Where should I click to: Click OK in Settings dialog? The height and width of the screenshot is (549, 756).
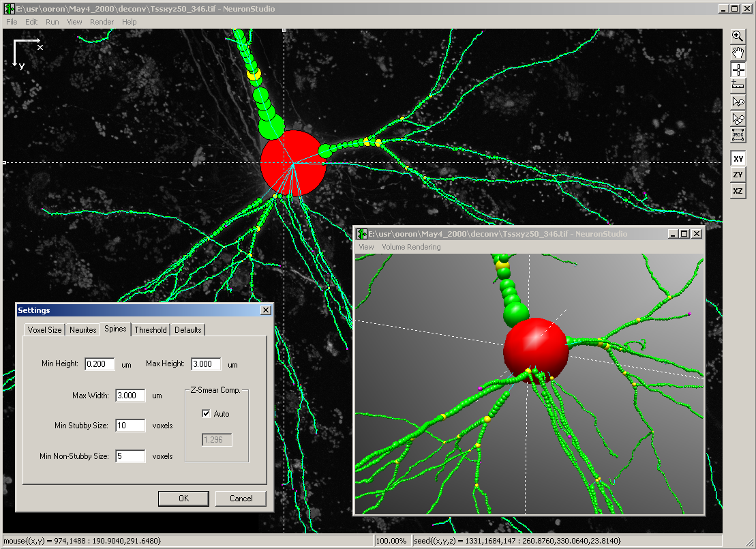point(183,499)
